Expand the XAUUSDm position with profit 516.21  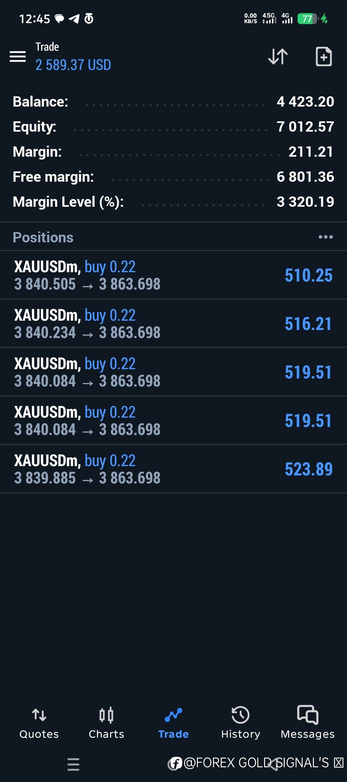click(x=173, y=324)
